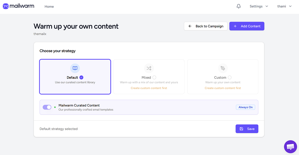Click the left arrow on Back to Campaign

click(x=190, y=26)
